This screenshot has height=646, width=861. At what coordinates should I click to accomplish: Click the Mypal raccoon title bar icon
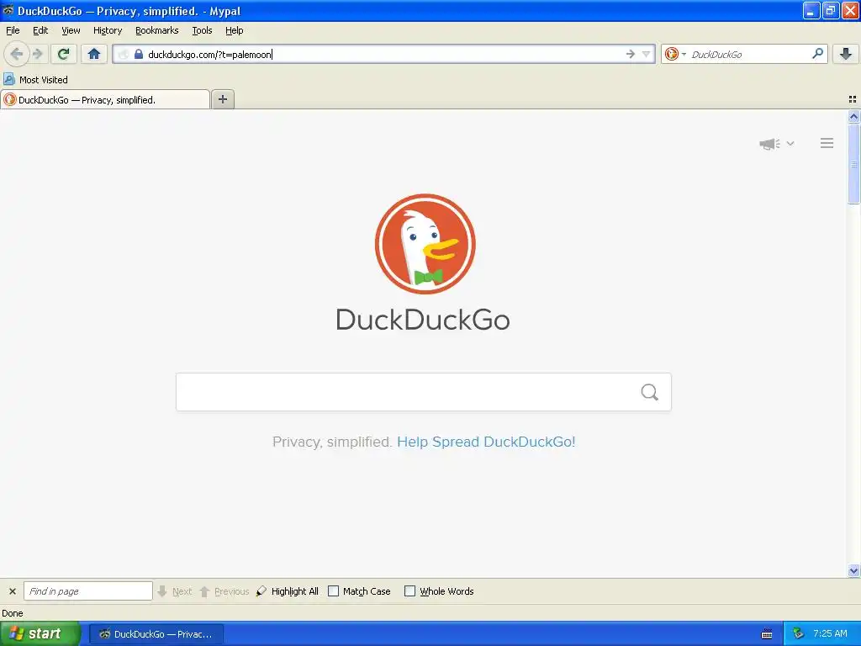tap(8, 10)
